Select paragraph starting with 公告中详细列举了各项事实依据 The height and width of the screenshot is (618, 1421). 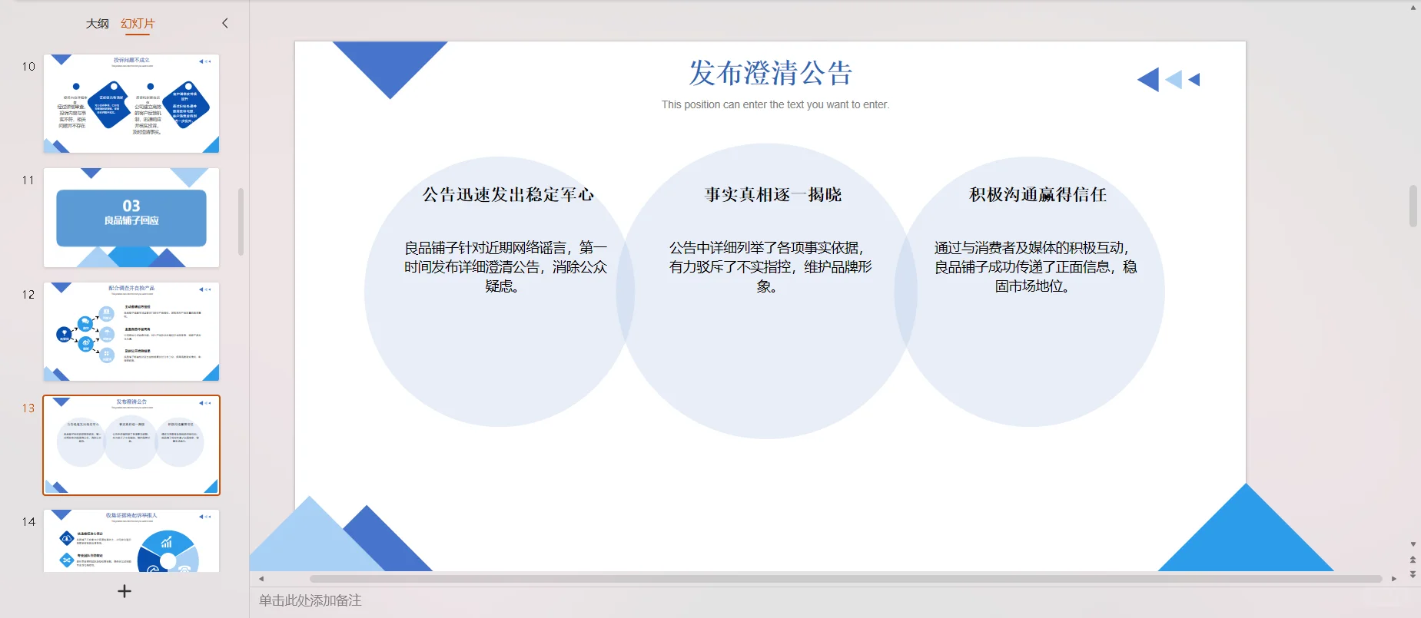click(x=770, y=266)
